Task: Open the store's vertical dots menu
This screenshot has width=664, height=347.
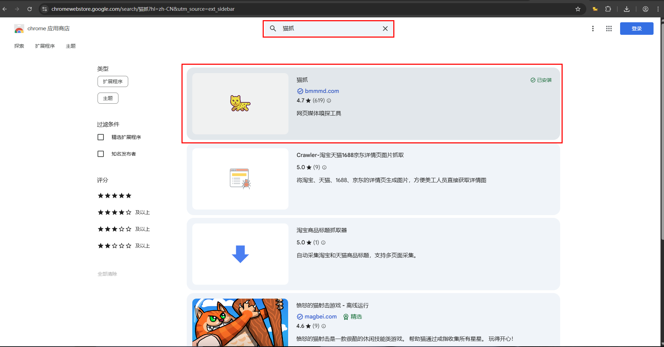Action: point(593,29)
